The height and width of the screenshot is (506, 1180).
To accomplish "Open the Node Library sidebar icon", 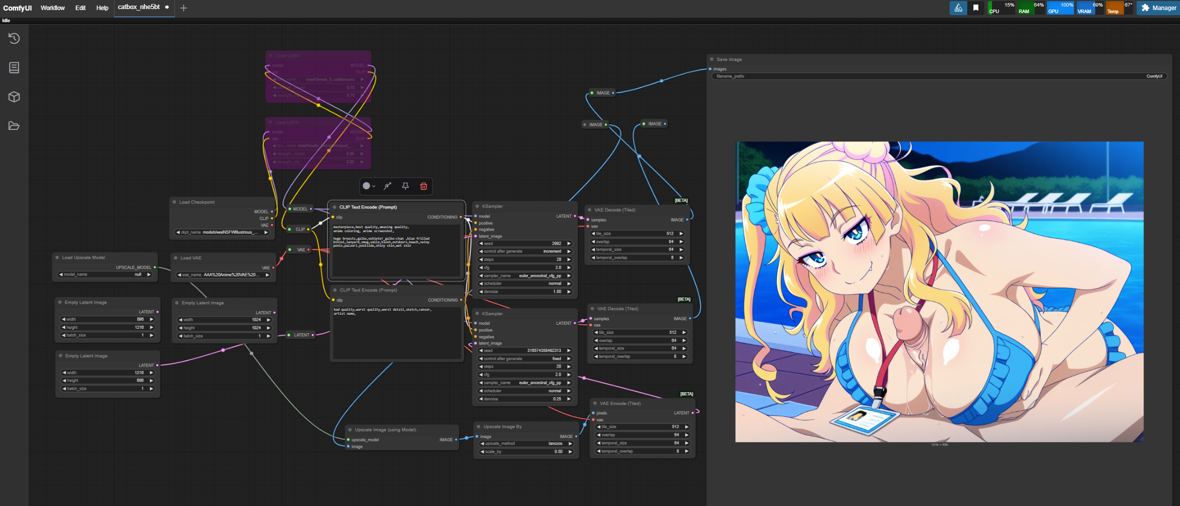I will (x=14, y=67).
